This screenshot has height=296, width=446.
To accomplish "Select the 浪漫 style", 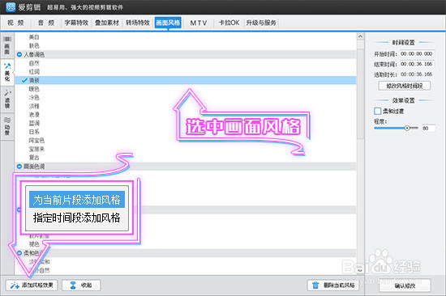I will [x=34, y=115].
